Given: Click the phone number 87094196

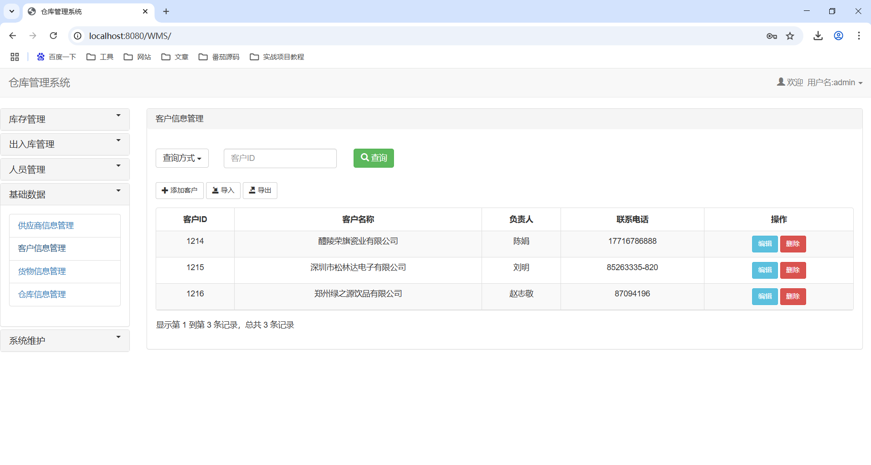Looking at the screenshot, I should (x=632, y=294).
